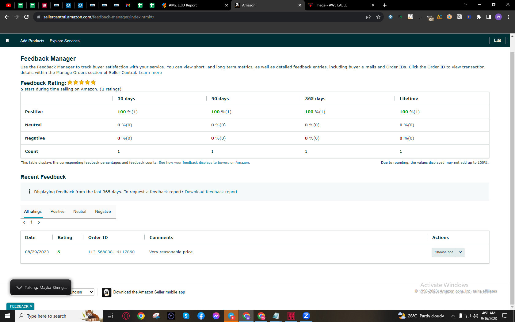Close the AMZ EOD Report tab
This screenshot has width=515, height=322.
click(227, 5)
